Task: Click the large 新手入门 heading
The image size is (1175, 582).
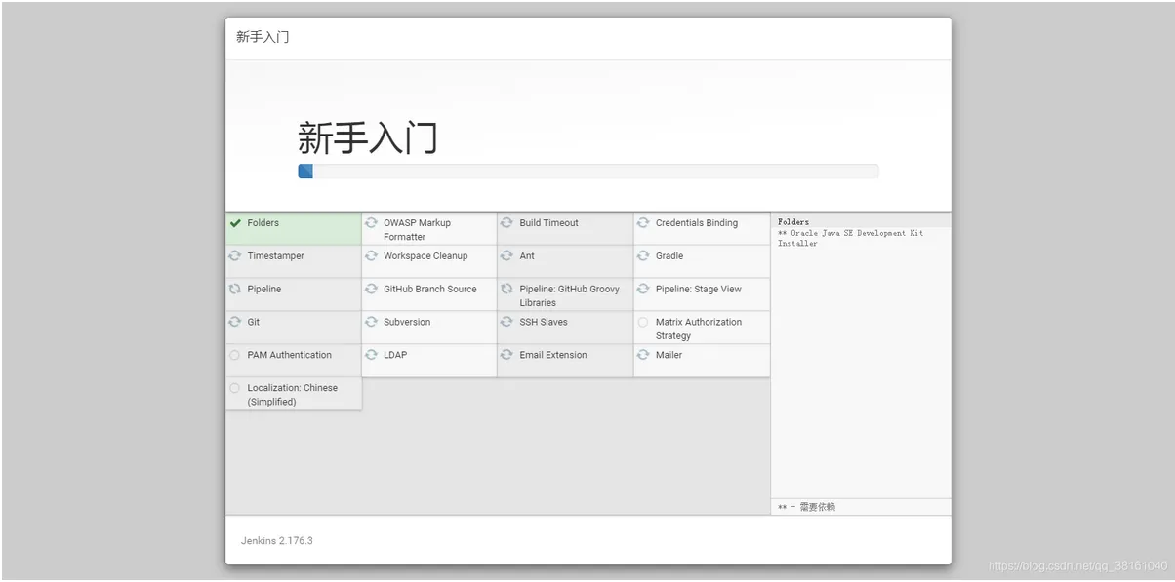Action: pyautogui.click(x=367, y=137)
